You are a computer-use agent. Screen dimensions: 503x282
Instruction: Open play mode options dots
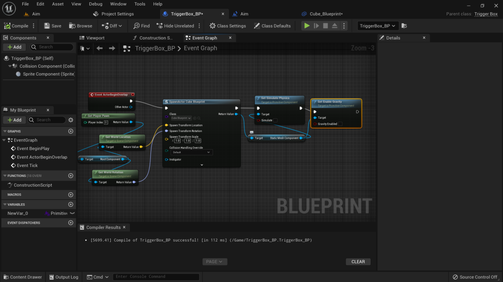(x=344, y=26)
